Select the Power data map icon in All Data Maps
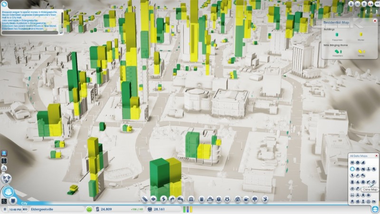Viewport: 380px width, 214px height. tap(352, 175)
